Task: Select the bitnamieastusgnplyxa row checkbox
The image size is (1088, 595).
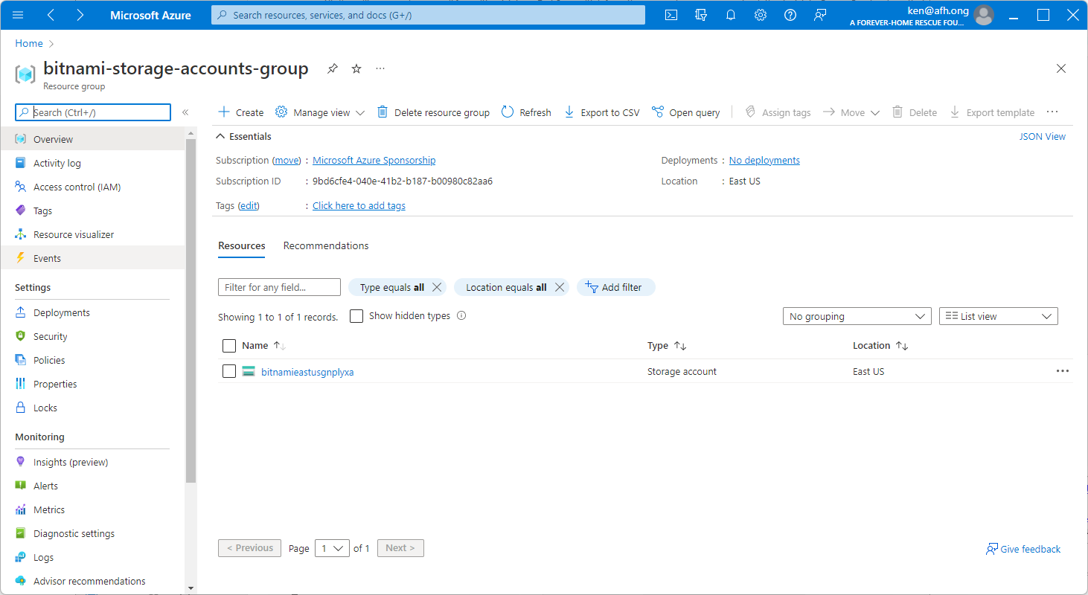Action: click(229, 370)
